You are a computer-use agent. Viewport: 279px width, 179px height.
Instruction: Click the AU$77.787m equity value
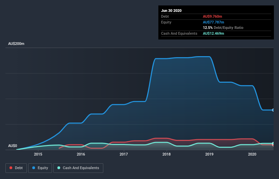(213, 22)
